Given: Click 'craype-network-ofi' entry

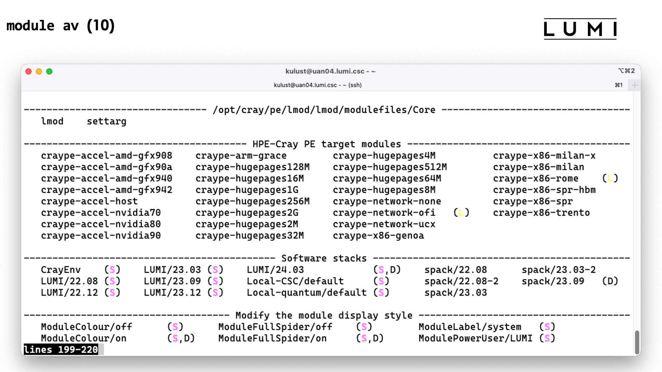Looking at the screenshot, I should point(384,213).
